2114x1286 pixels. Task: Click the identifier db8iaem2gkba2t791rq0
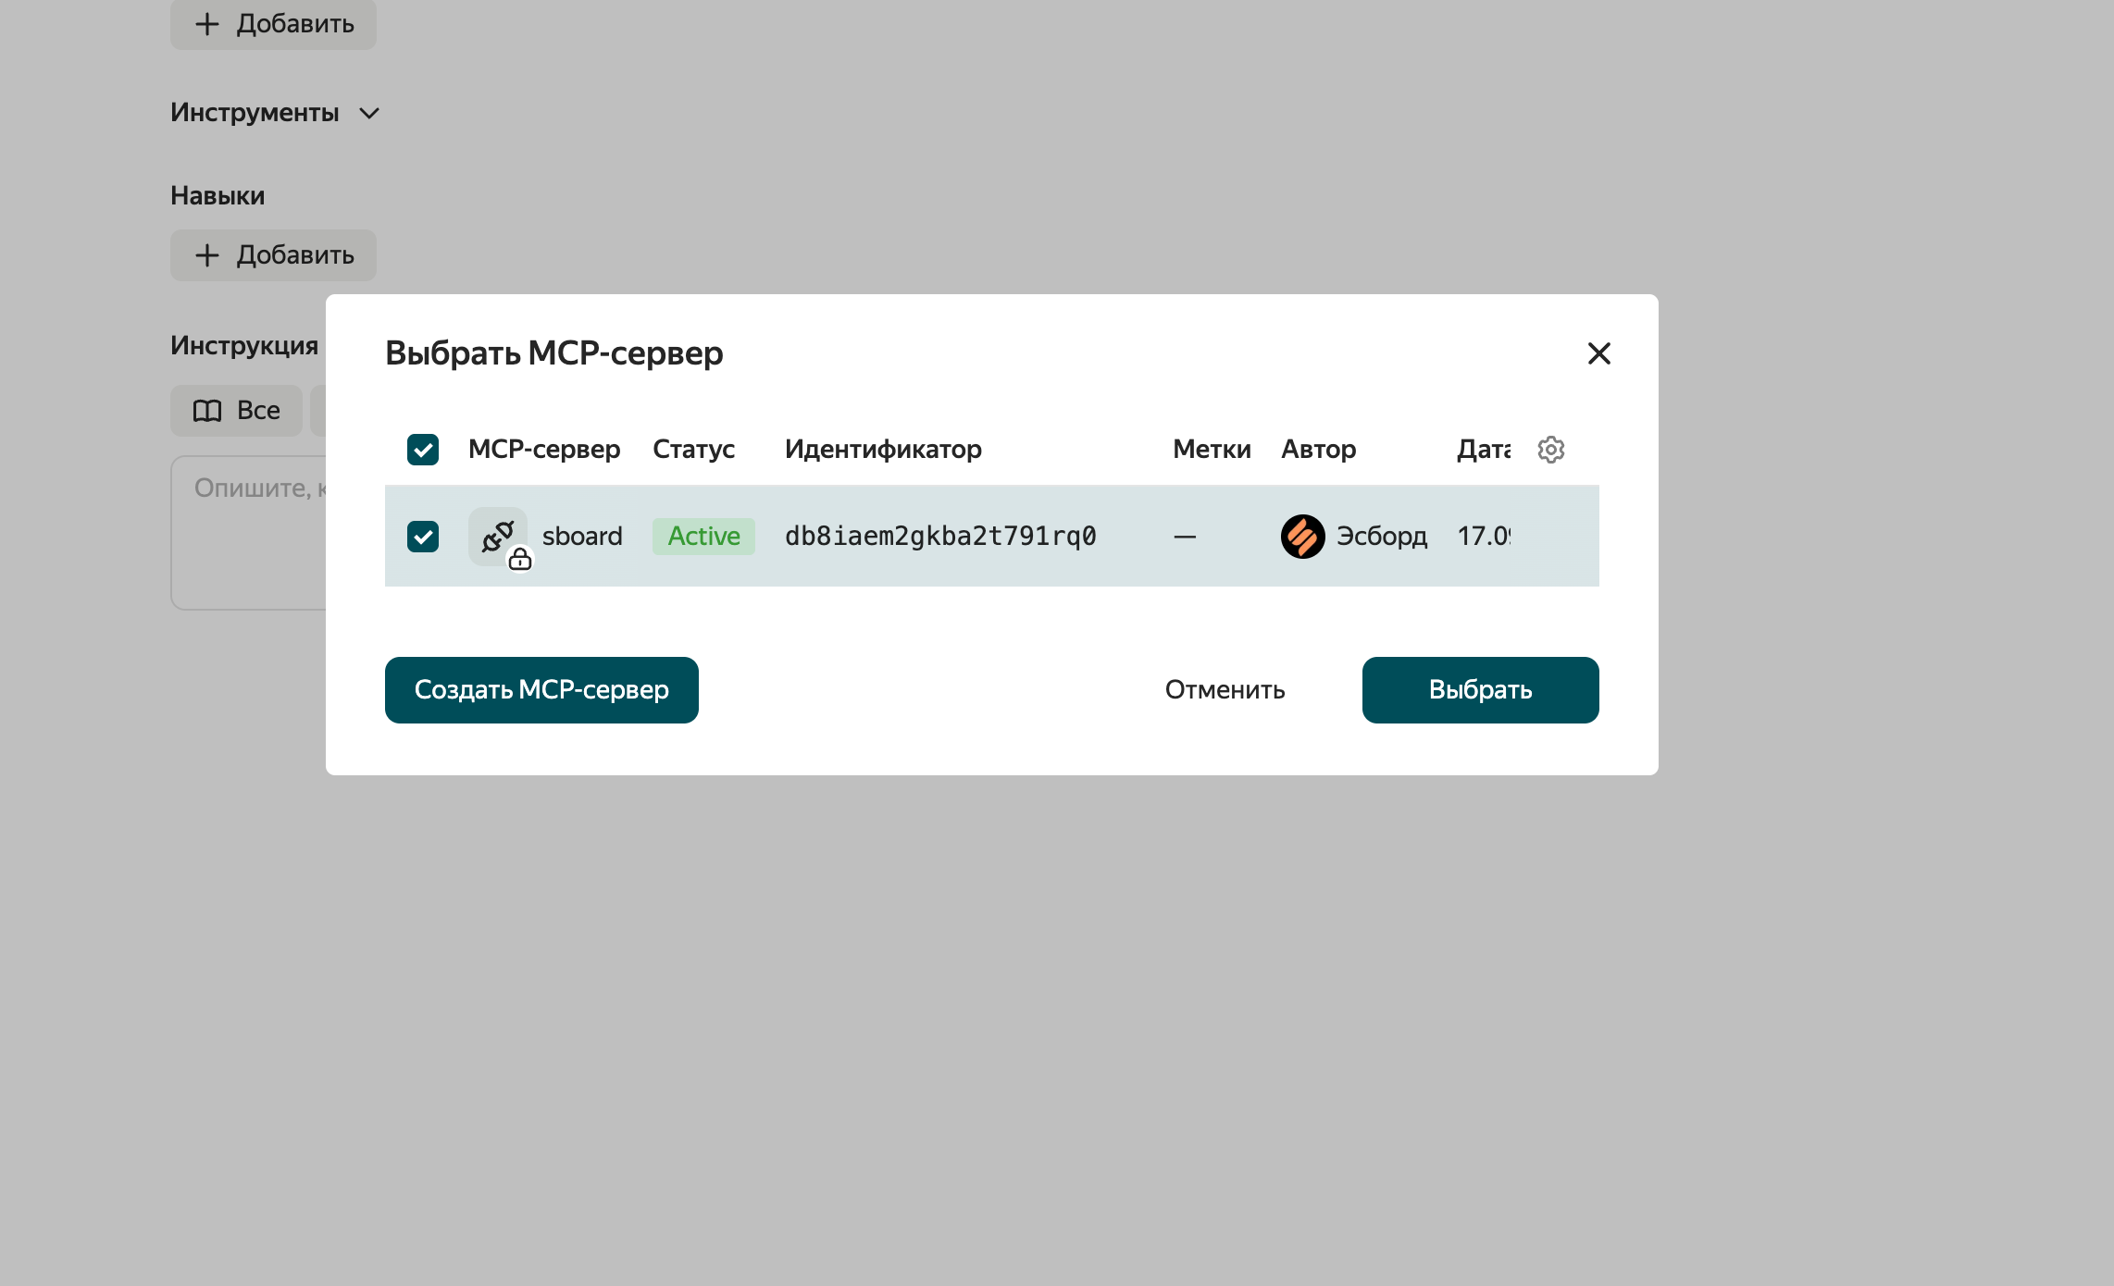pyautogui.click(x=940, y=537)
